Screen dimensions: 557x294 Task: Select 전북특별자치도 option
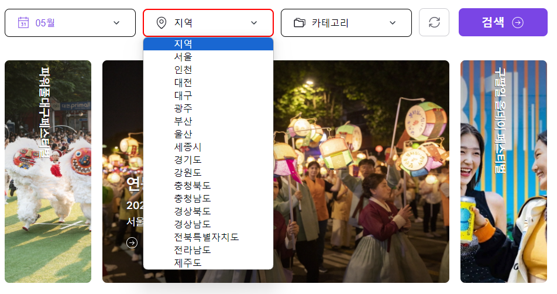pos(208,237)
